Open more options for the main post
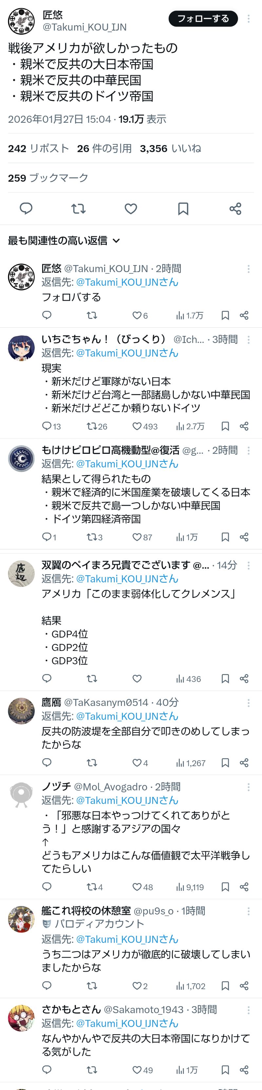The height and width of the screenshot is (1090, 262). pyautogui.click(x=249, y=19)
